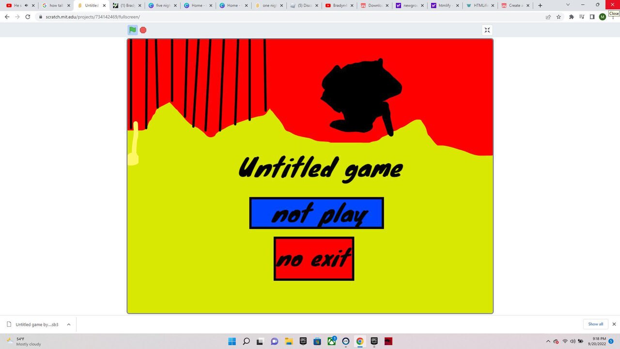This screenshot has height=349, width=620.
Task: Show all downloads
Action: [596, 324]
